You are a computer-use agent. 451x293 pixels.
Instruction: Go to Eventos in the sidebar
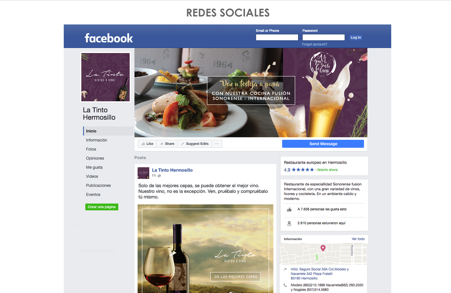tap(93, 195)
